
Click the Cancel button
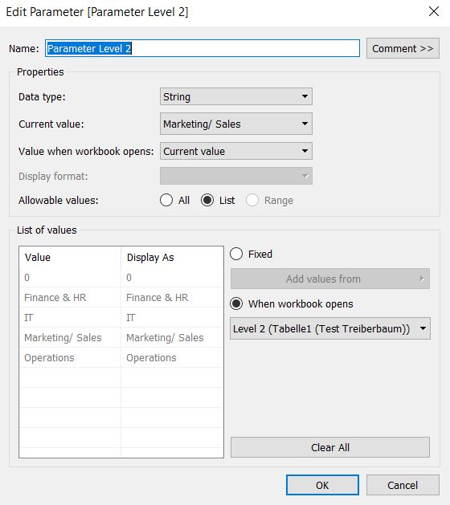coord(403,485)
